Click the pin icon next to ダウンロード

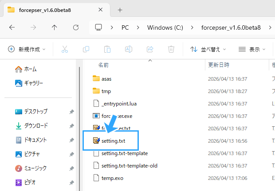click(71, 126)
